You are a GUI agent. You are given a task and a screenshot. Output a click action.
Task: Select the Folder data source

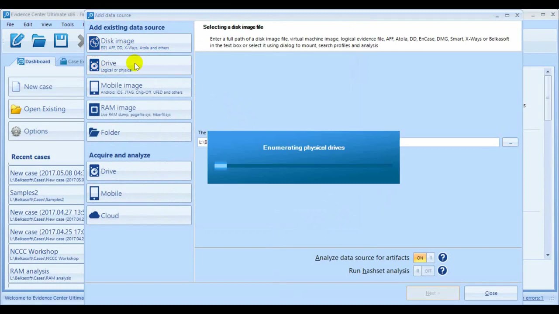point(139,132)
